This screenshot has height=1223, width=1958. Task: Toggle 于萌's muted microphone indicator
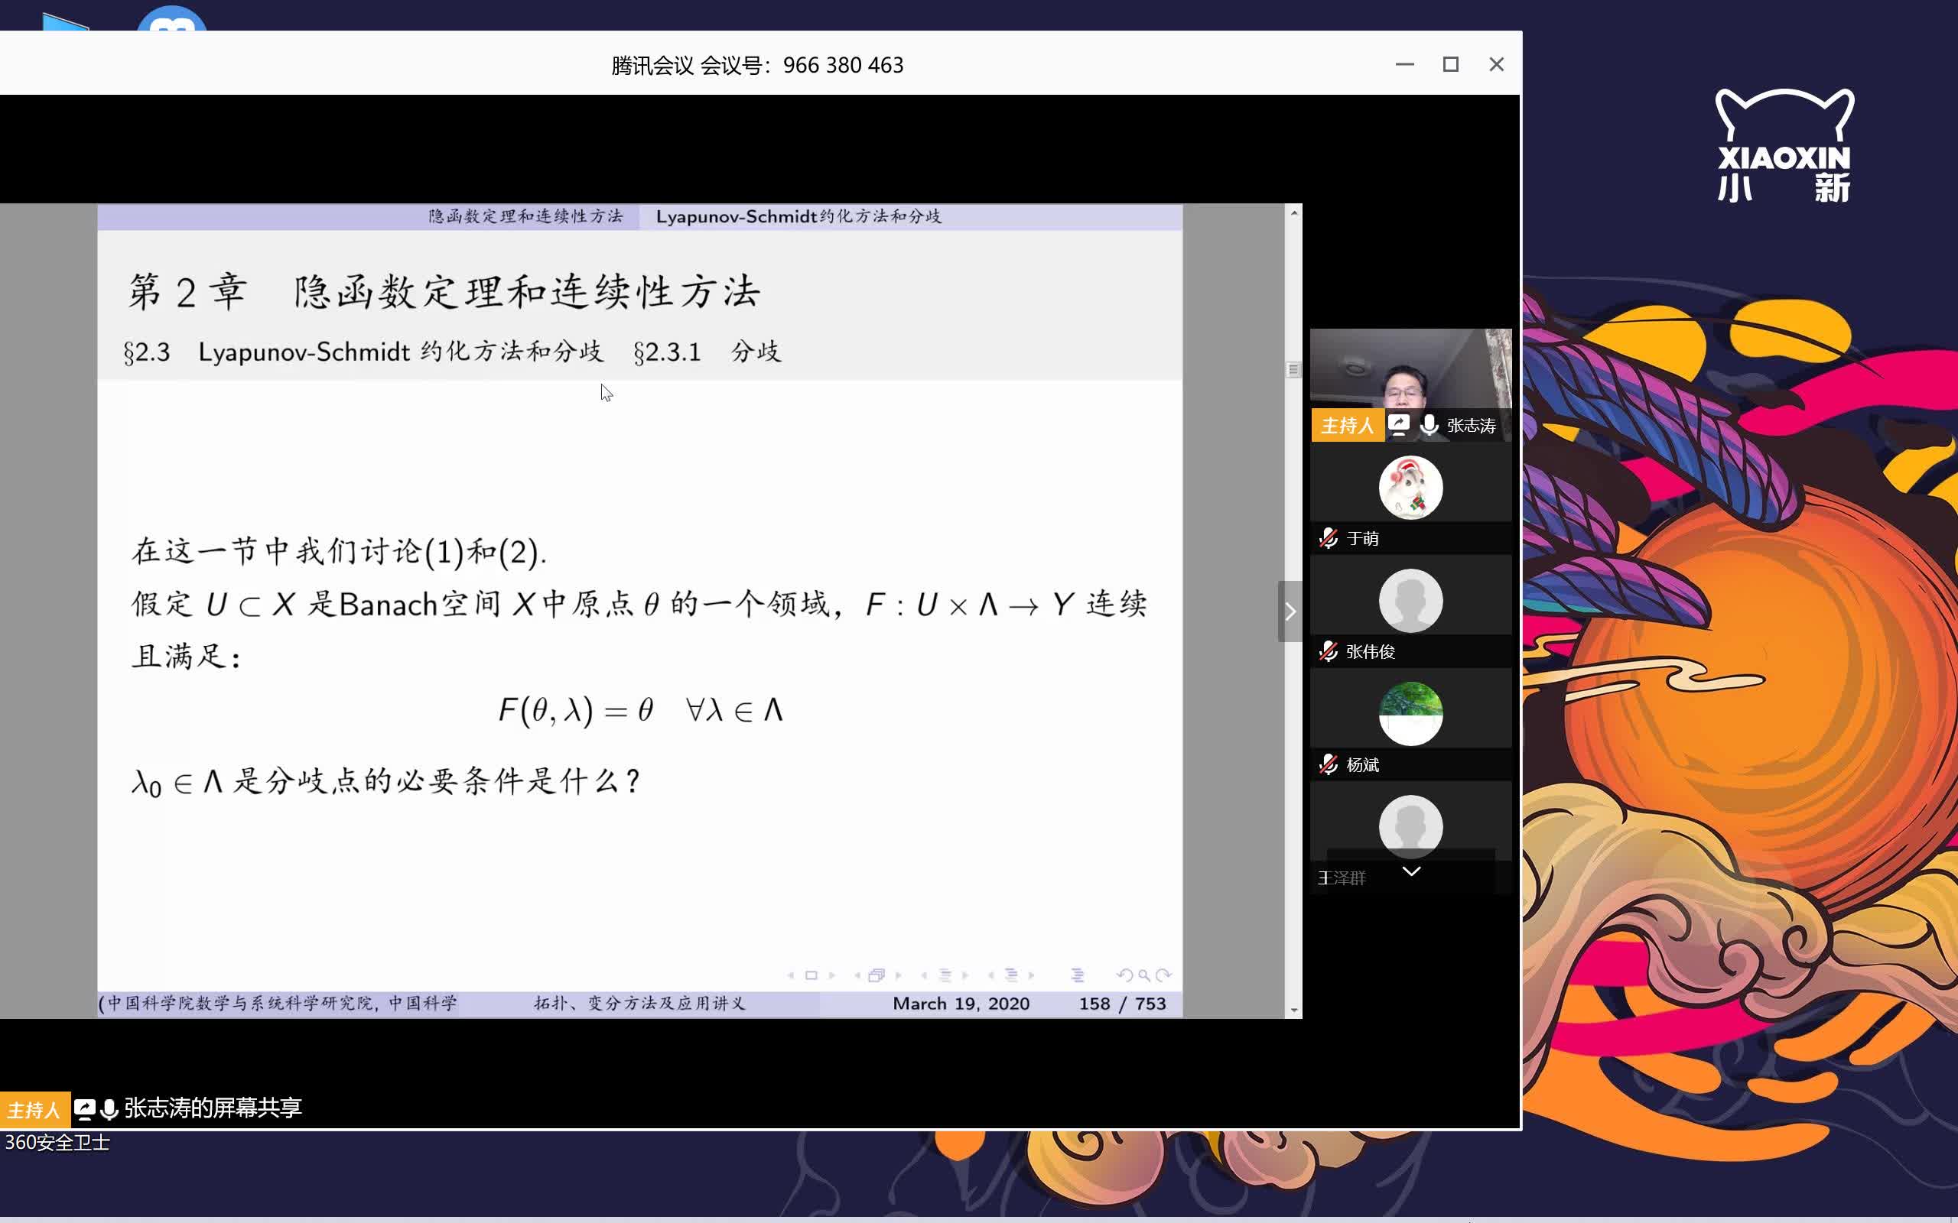(1328, 538)
